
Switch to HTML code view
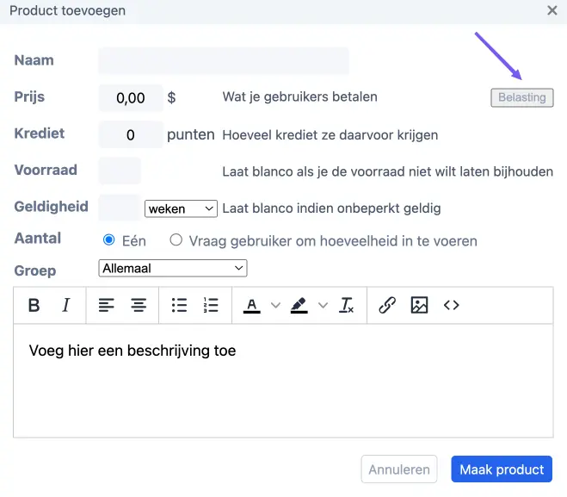coord(452,305)
